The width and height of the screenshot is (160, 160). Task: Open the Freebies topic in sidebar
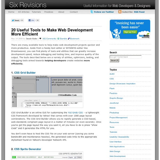click(113, 93)
